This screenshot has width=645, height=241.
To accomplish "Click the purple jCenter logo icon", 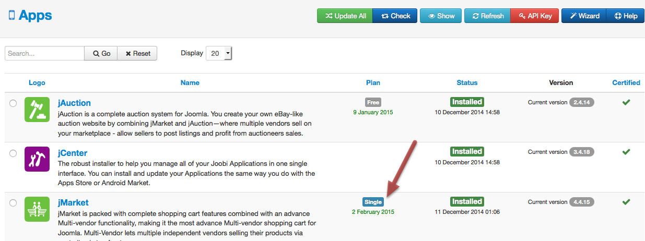I will click(37, 159).
